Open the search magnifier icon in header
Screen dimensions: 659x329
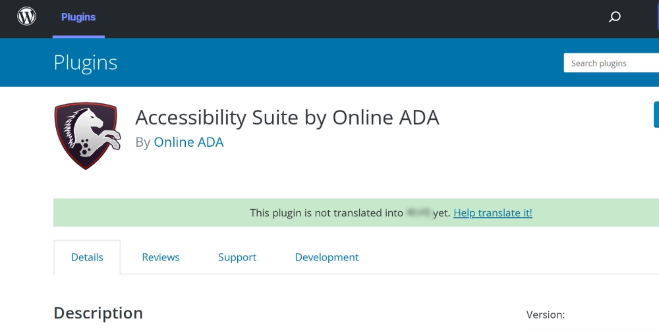[614, 17]
